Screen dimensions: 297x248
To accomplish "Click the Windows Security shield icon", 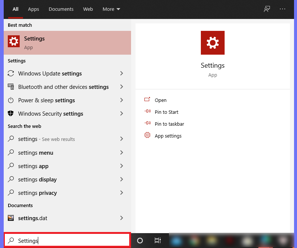I will click(x=11, y=113).
